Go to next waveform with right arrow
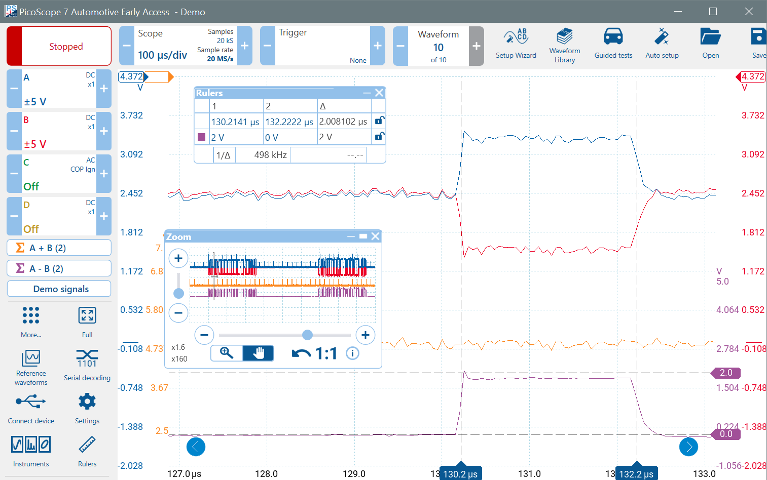The image size is (767, 480). click(x=688, y=447)
